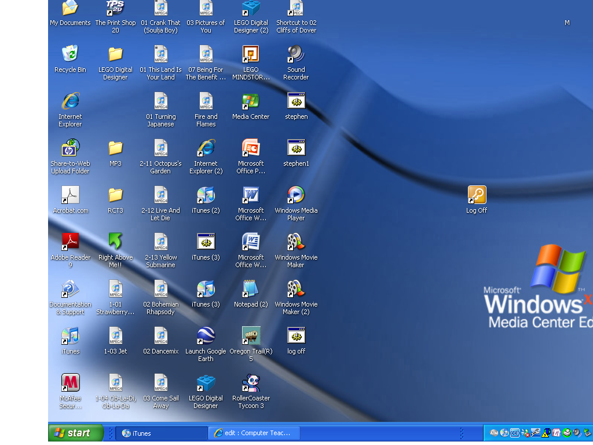Select the Right Above Me!! green arrow icon
The image size is (593, 445).
click(115, 250)
